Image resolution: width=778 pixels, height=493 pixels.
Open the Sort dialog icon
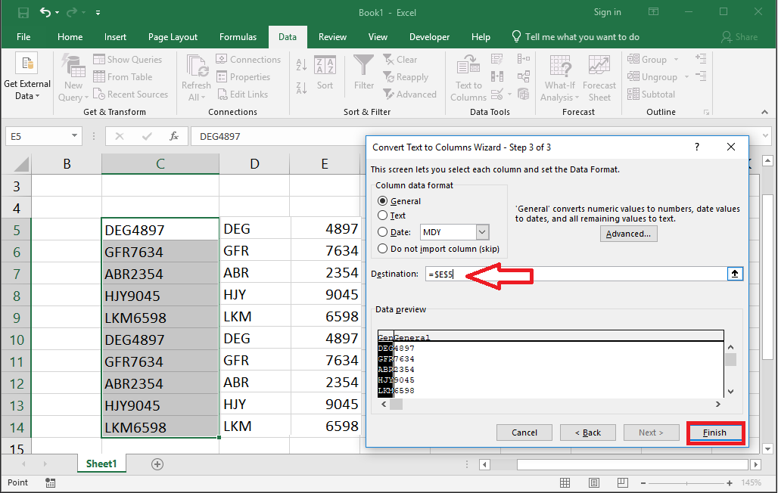coord(325,73)
